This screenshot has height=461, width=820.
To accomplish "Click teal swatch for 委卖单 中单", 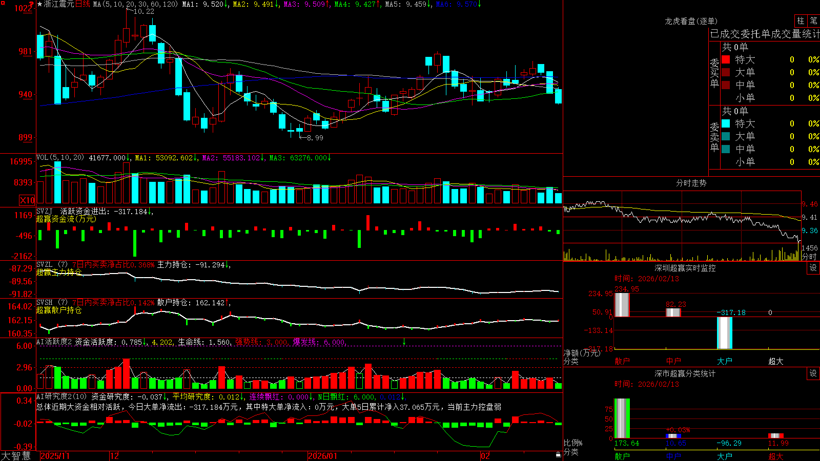I will pos(726,149).
